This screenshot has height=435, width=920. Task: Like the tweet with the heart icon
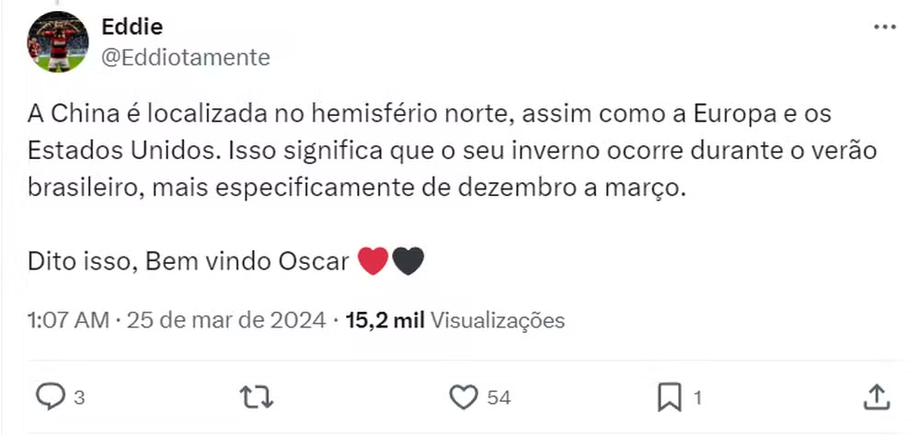[x=464, y=397]
